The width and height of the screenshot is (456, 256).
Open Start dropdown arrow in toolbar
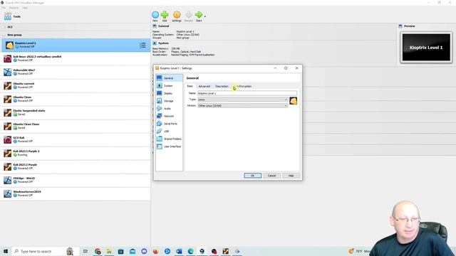(205, 16)
